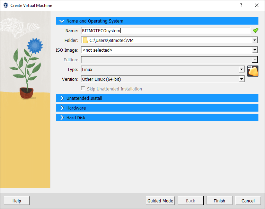Screen dimensions: 265x209
Task: Close the Create Virtual Machine dialog
Action: 257,6
